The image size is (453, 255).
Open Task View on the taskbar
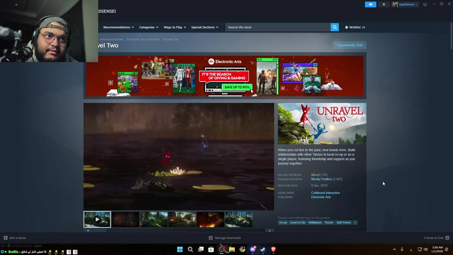201,249
